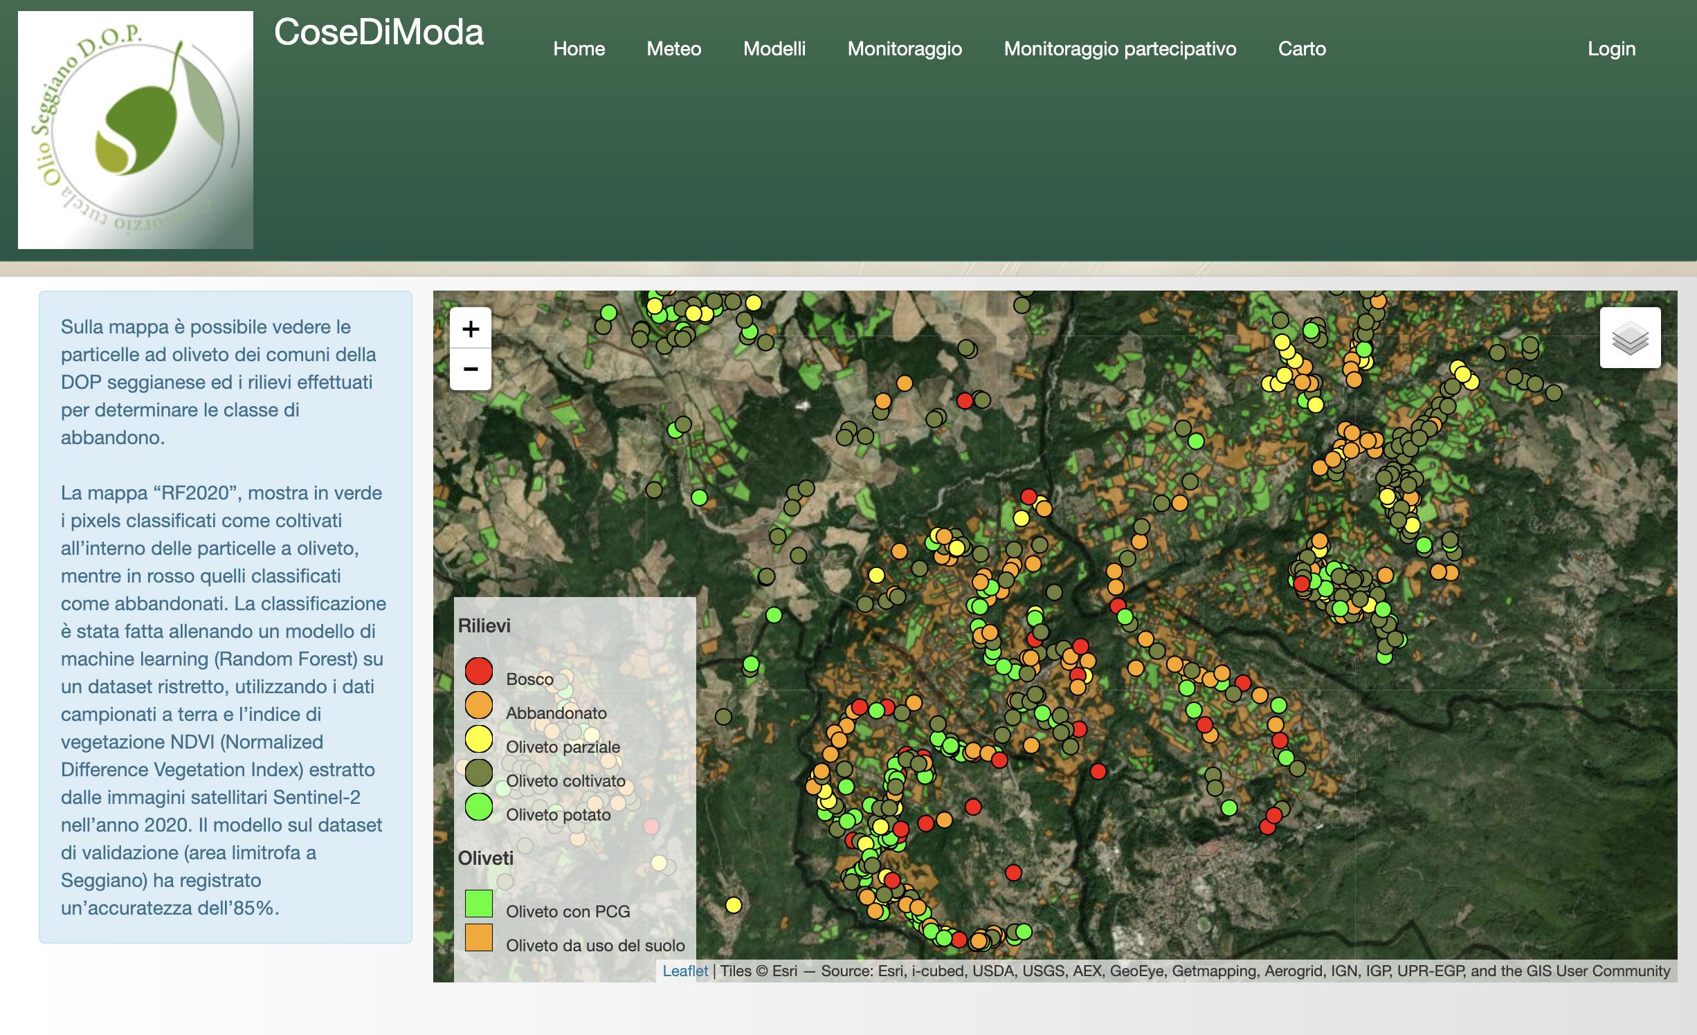Click the Carto navigation item
Viewport: 1697px width, 1035px height.
[1302, 48]
